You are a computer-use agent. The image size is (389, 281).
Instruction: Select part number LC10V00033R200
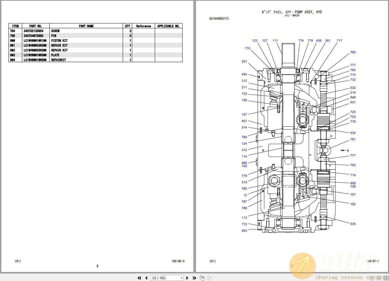[x=35, y=46]
